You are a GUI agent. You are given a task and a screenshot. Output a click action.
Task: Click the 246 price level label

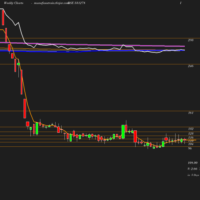(191, 66)
